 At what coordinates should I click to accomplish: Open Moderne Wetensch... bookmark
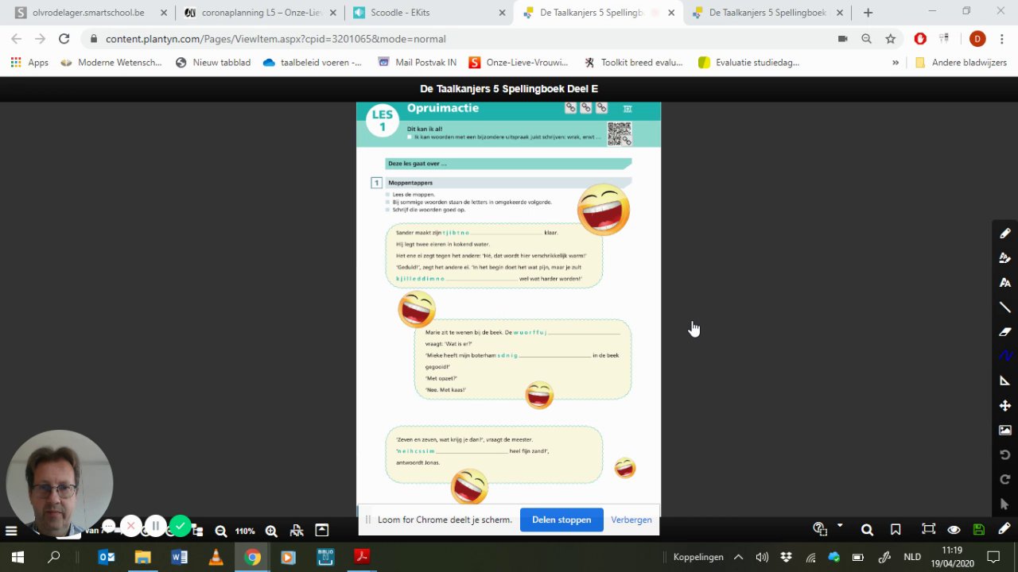pos(111,63)
